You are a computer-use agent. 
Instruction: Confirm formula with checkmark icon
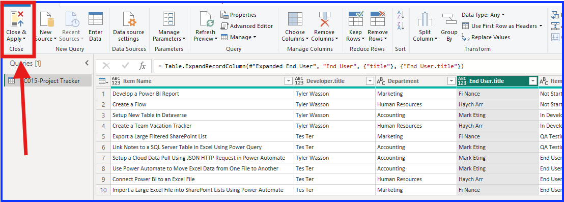pyautogui.click(x=126, y=66)
